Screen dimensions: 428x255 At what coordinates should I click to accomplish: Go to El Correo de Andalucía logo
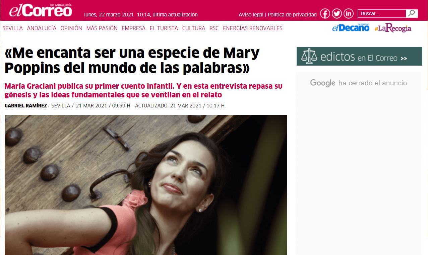click(x=40, y=10)
